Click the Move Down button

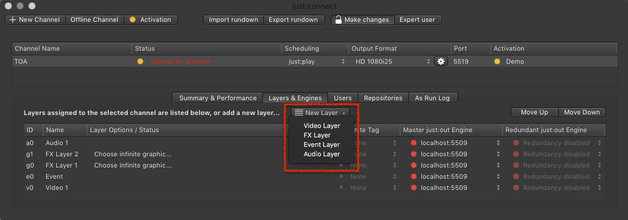582,112
